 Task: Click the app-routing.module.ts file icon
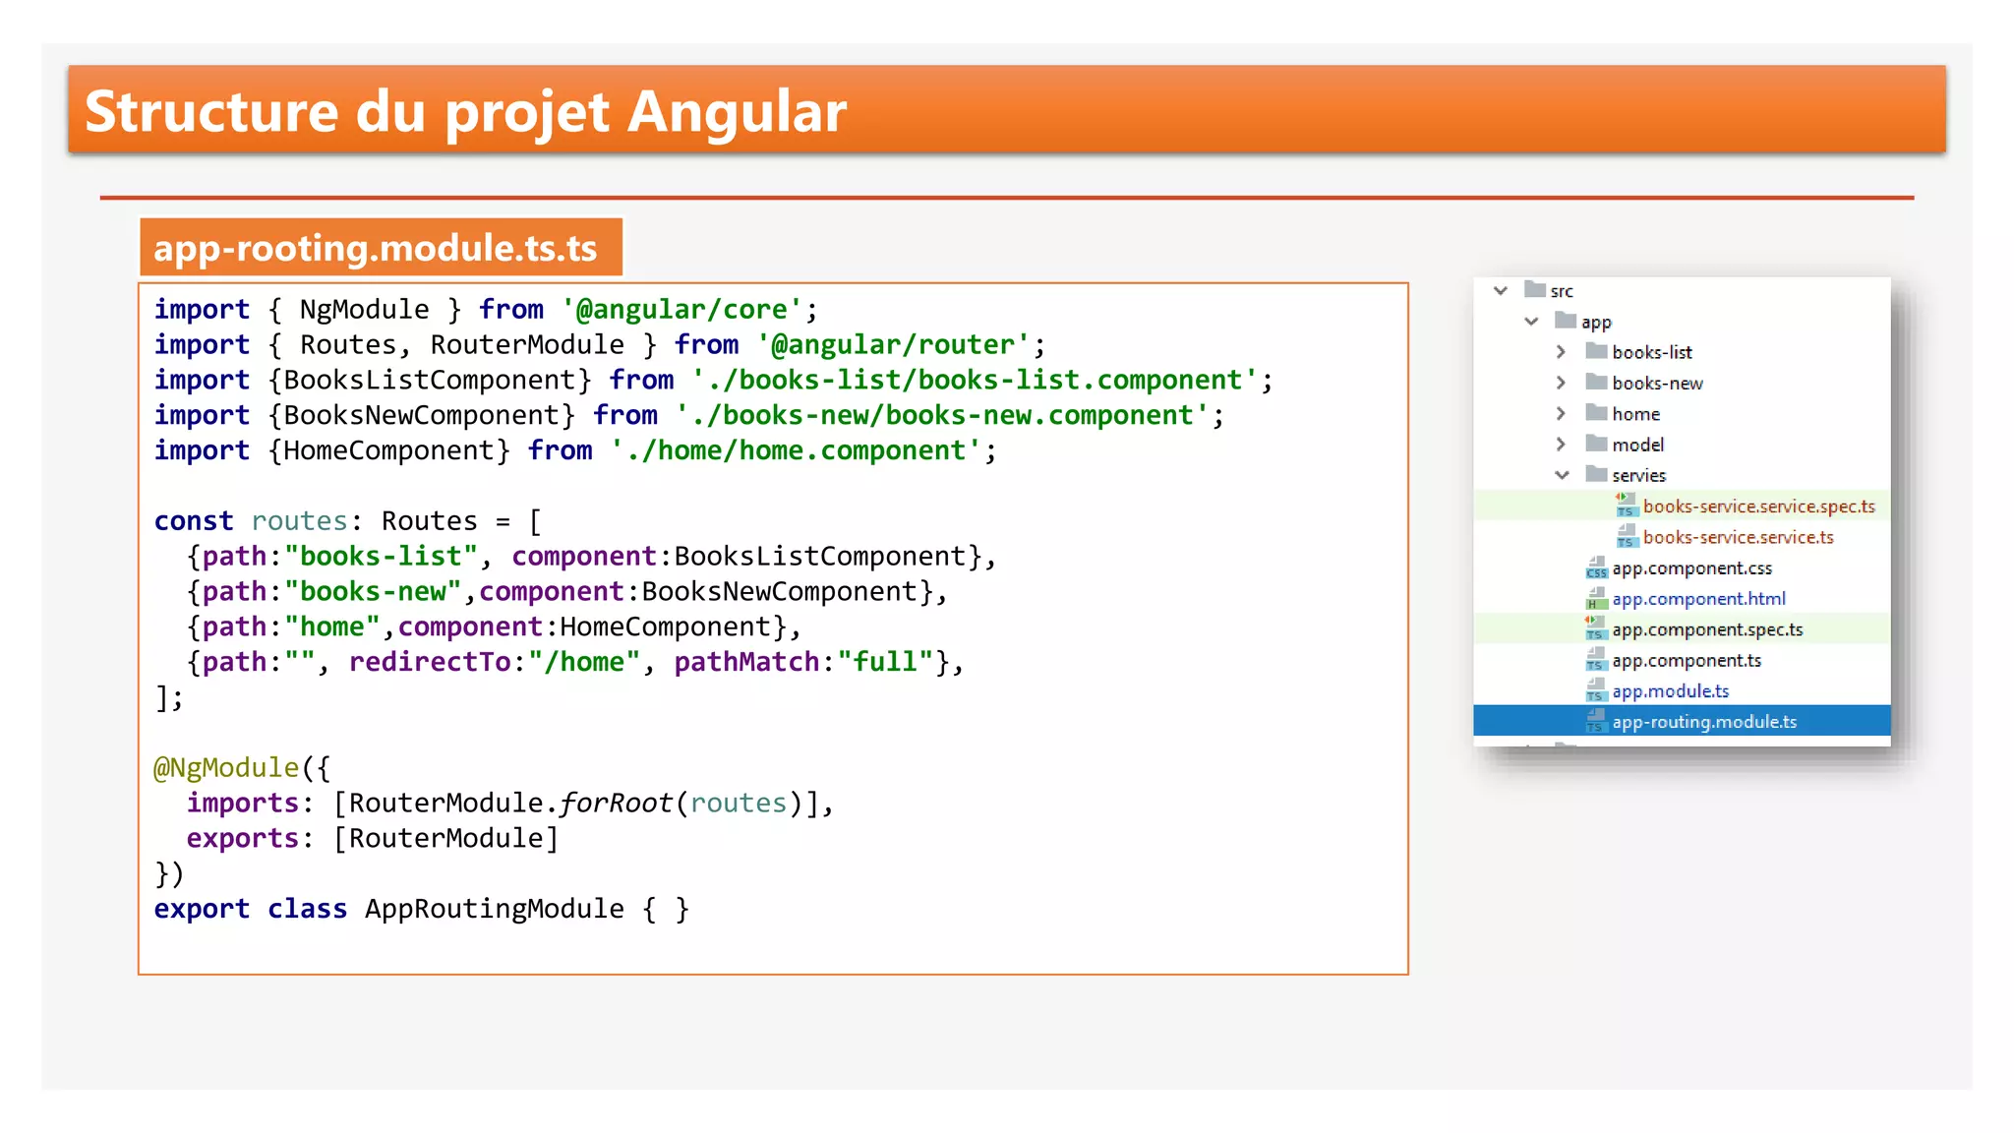pyautogui.click(x=1595, y=720)
